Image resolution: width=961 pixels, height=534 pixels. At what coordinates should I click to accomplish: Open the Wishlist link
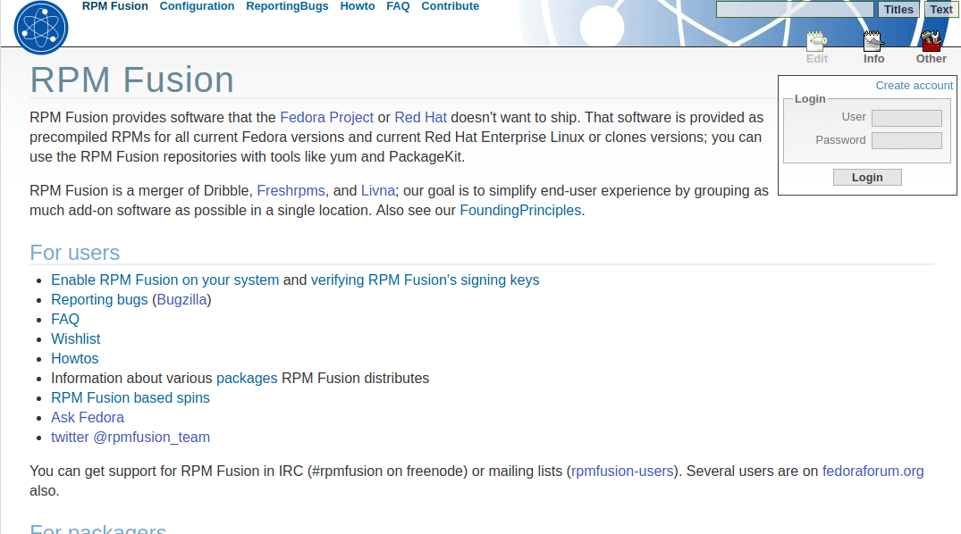pos(75,338)
